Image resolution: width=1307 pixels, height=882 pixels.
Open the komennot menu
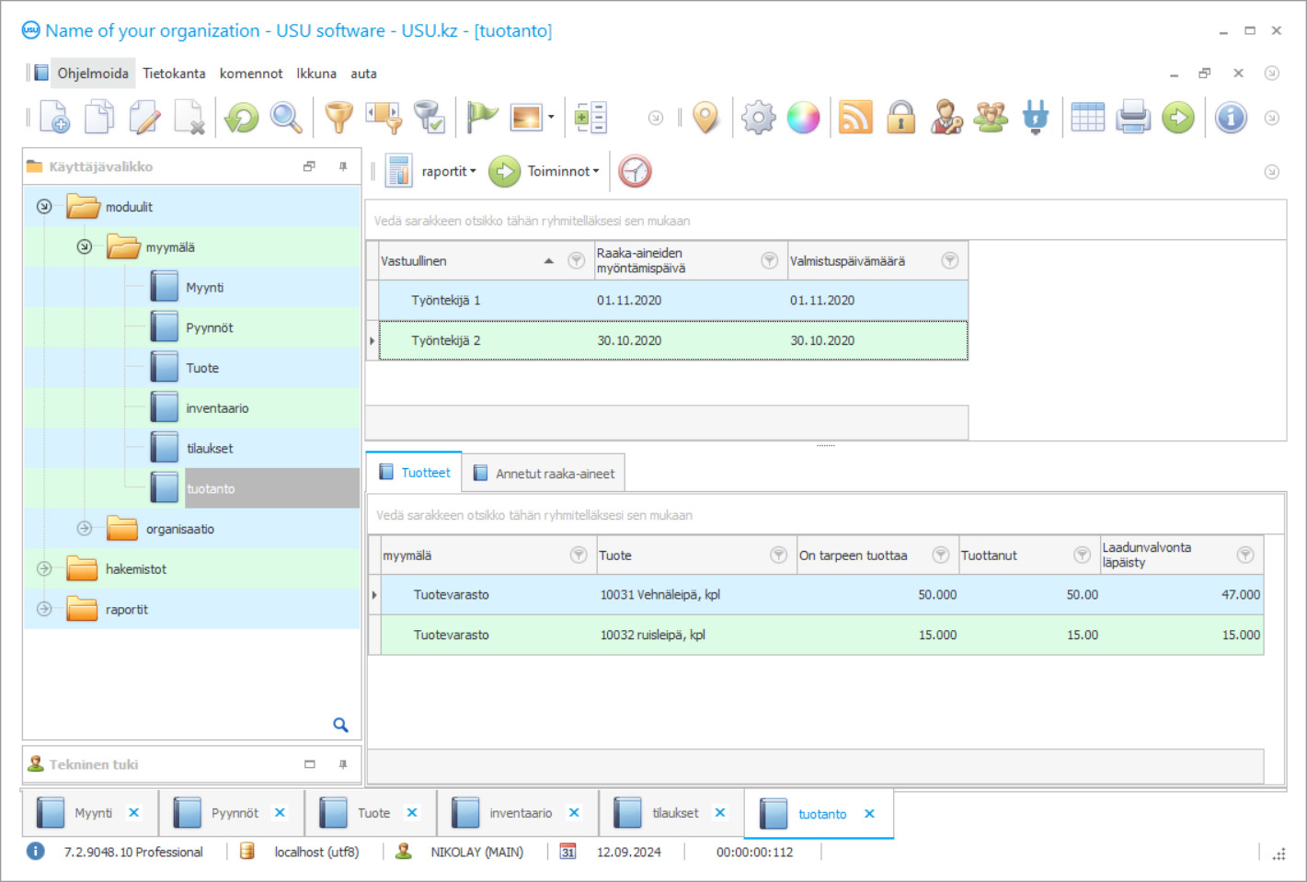[x=251, y=74]
